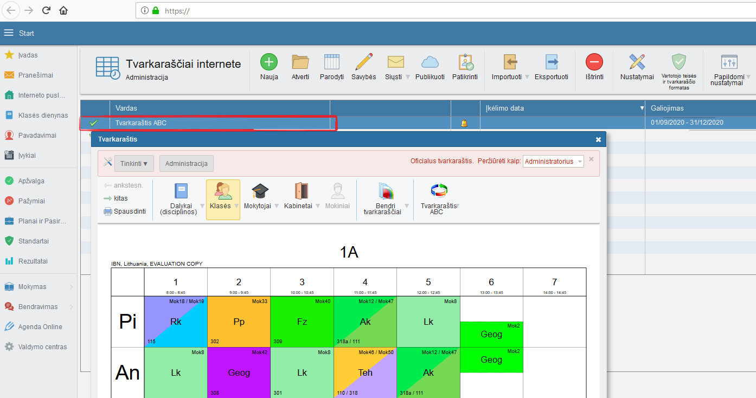Screen dimensions: 756x398
Task: Click the Savybės pencil icon
Action: tap(363, 62)
